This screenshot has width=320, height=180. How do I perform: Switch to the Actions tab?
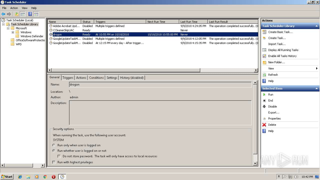[x=81, y=78]
